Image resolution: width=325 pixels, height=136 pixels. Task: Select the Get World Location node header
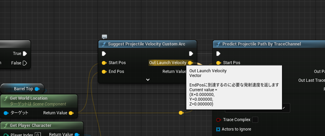(39, 101)
